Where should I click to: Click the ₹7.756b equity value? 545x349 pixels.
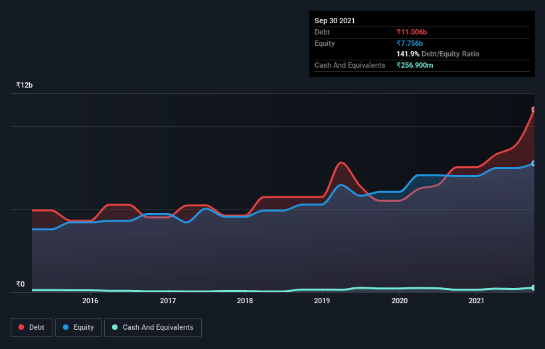click(410, 43)
